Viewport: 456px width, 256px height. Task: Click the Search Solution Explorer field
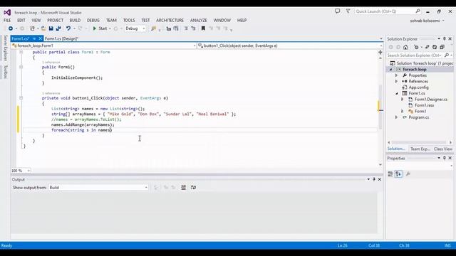420,55
